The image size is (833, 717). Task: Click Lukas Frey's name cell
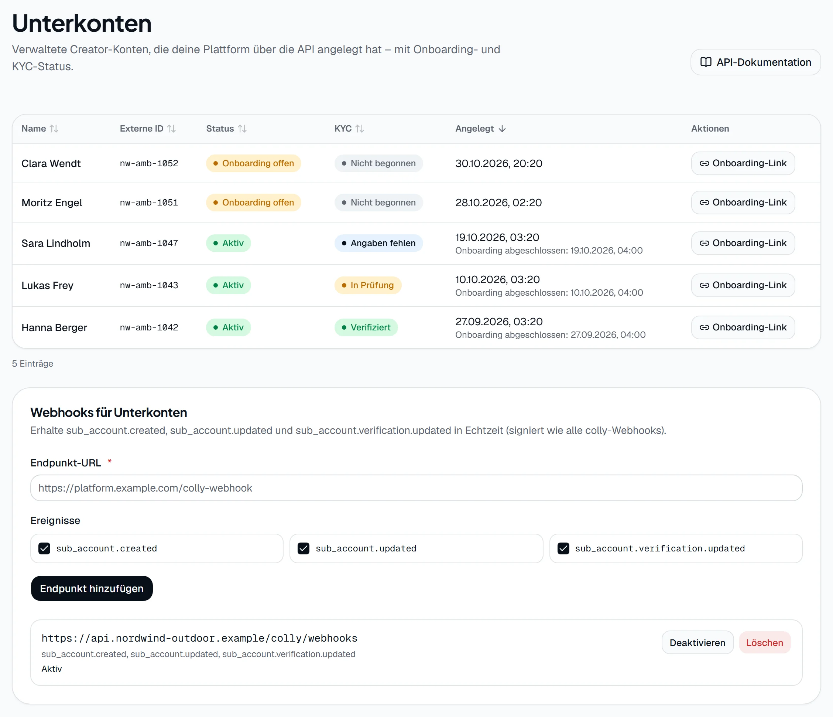pos(47,285)
